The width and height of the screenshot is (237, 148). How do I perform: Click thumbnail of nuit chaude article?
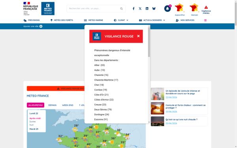(157, 121)
